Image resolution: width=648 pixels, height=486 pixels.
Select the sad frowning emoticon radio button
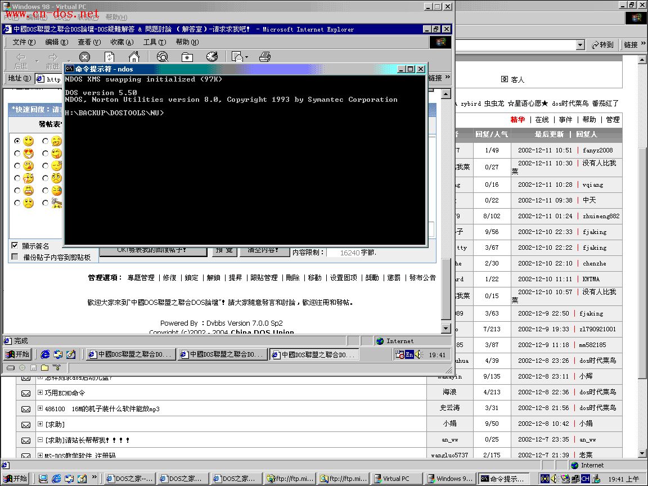(17, 203)
